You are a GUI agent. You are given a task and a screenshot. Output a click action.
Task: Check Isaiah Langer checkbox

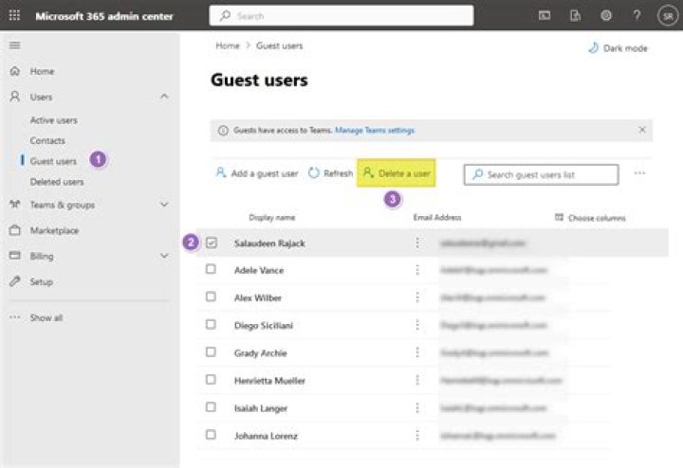[211, 407]
